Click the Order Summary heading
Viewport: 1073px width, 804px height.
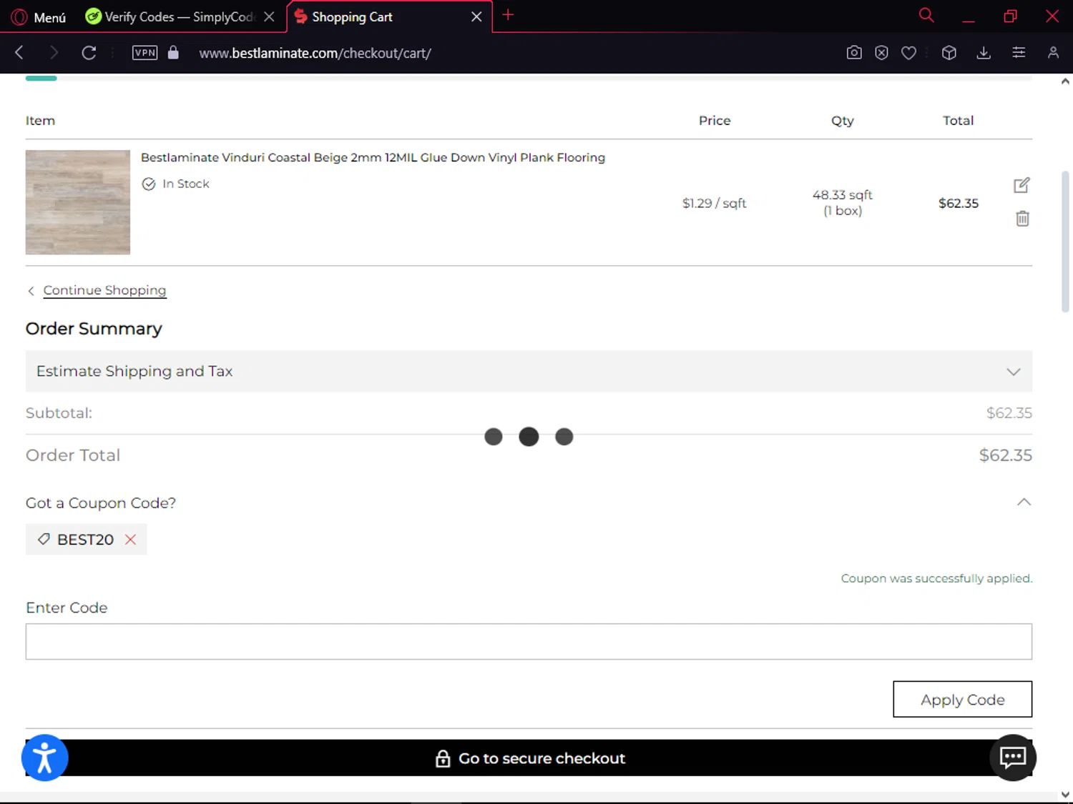[94, 329]
